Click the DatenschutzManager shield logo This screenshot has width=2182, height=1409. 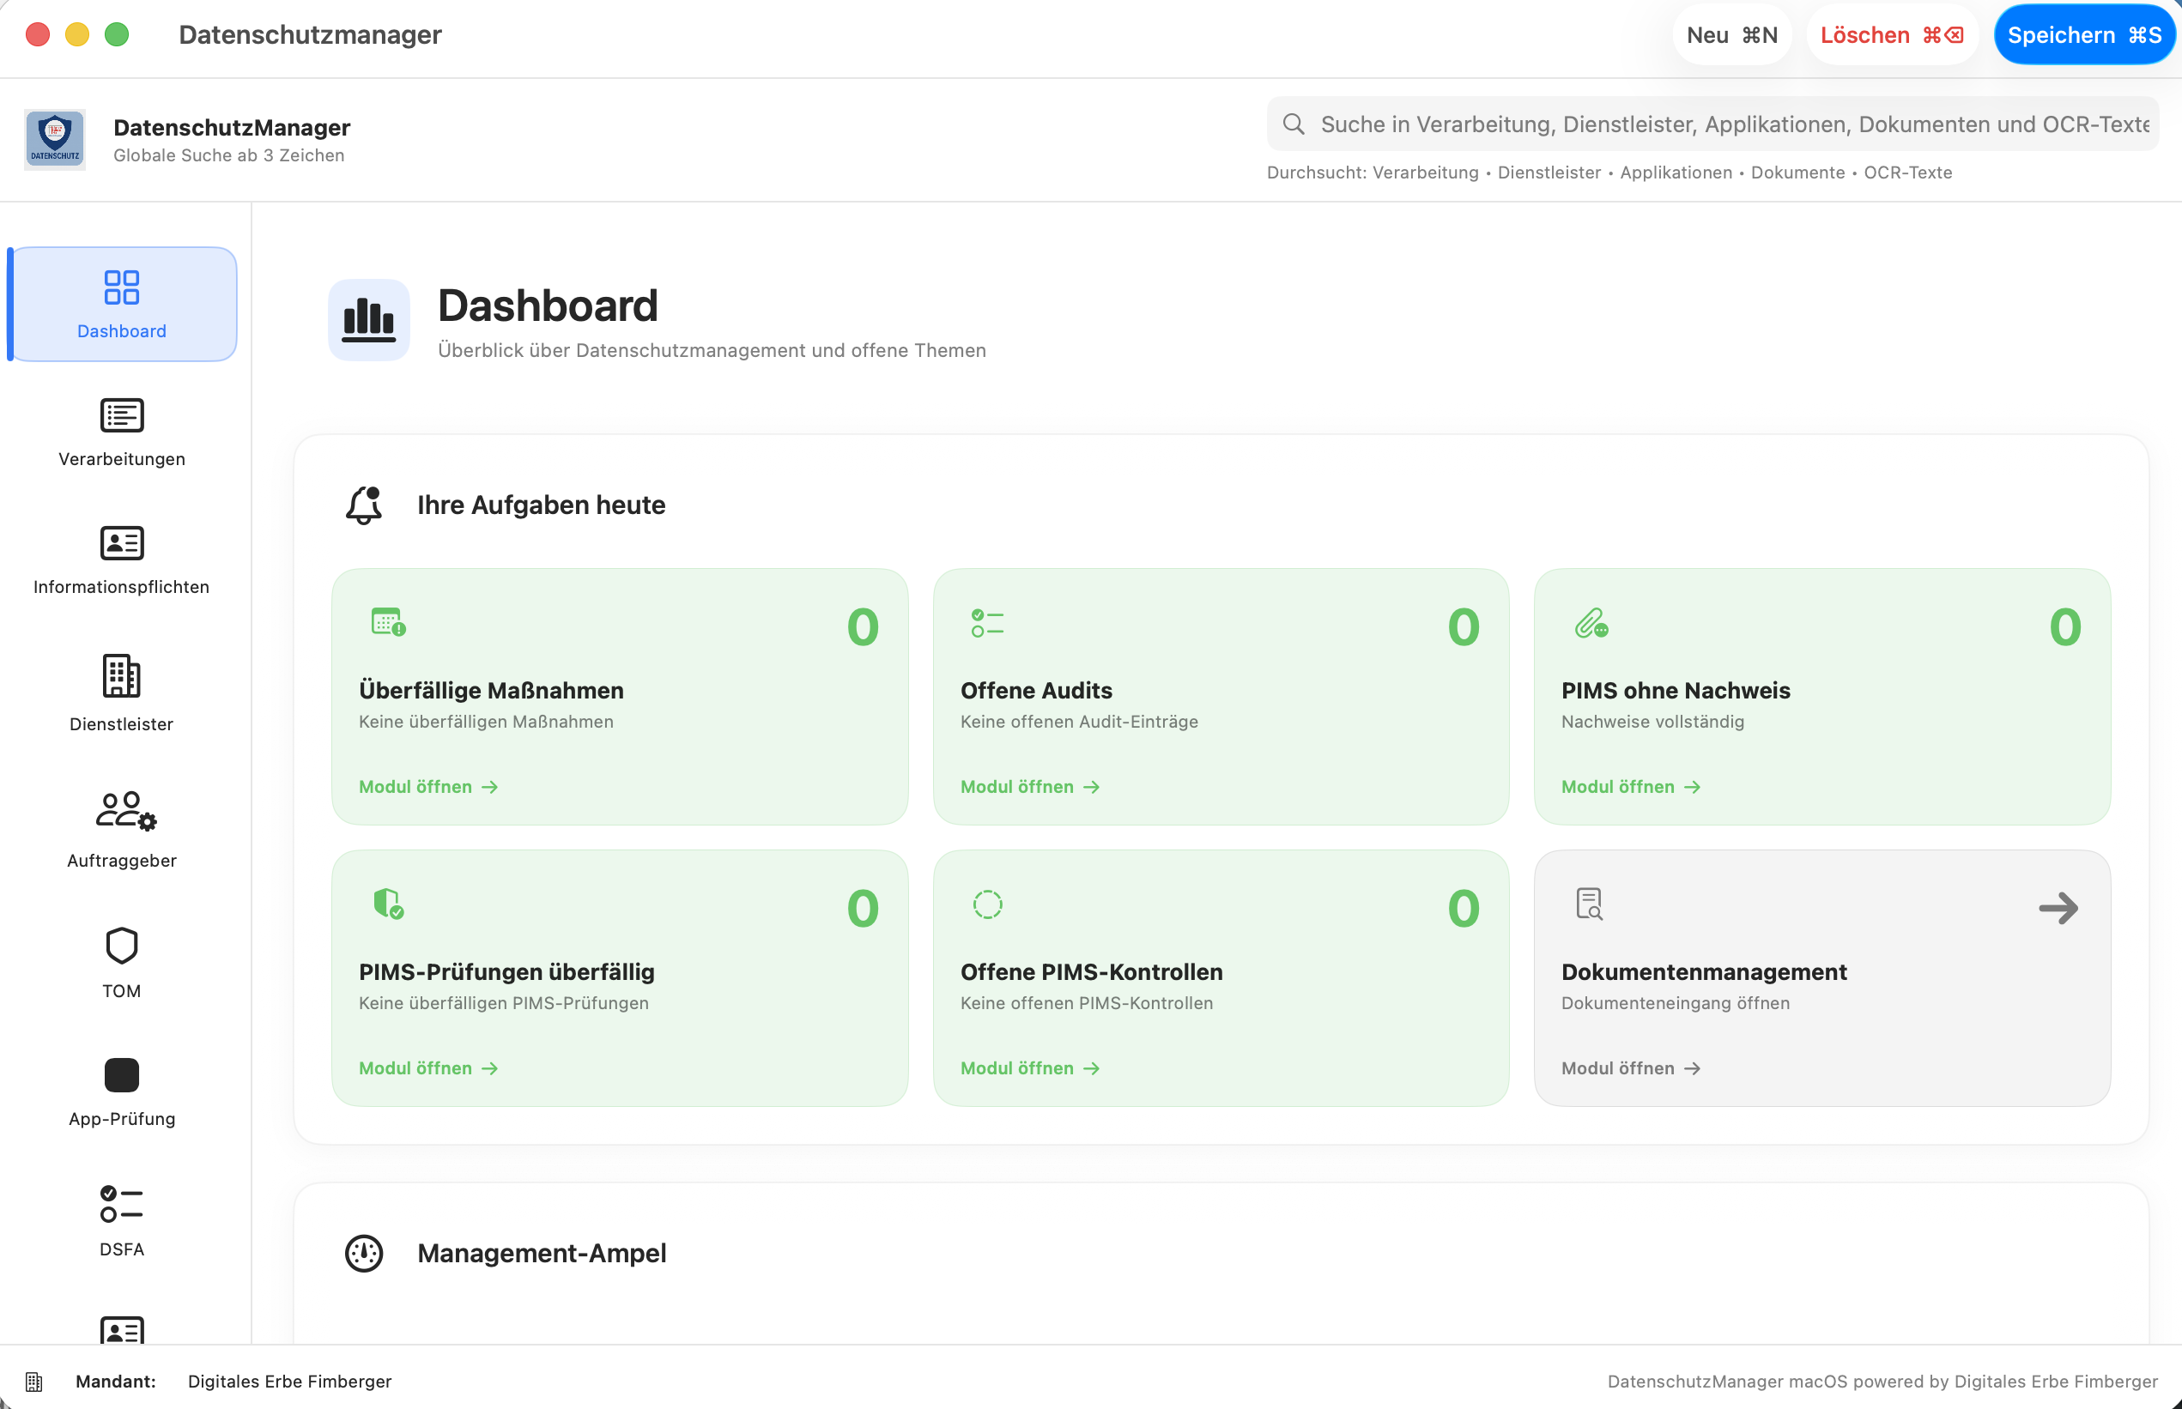[x=55, y=139]
